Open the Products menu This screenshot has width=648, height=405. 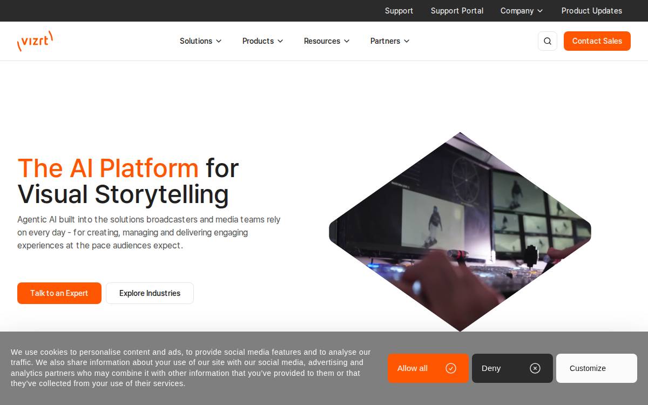(263, 41)
